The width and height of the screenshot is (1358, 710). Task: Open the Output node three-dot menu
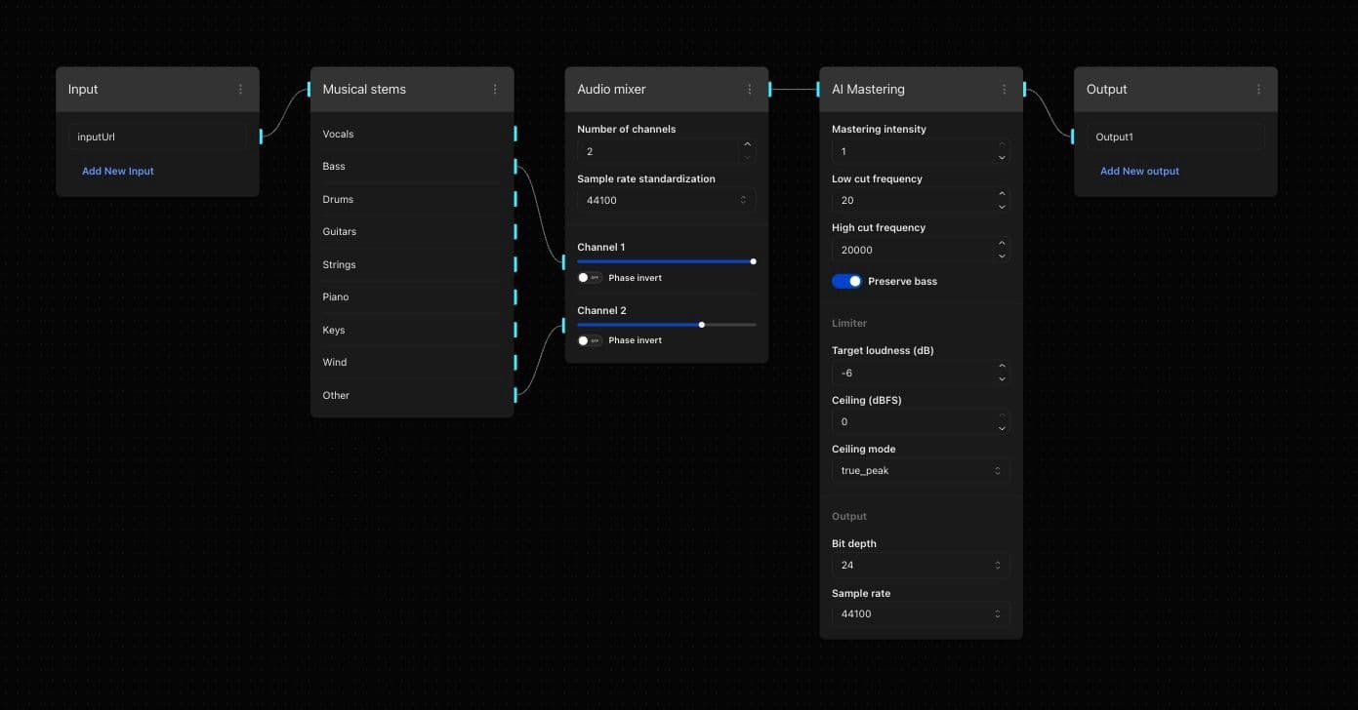point(1258,90)
